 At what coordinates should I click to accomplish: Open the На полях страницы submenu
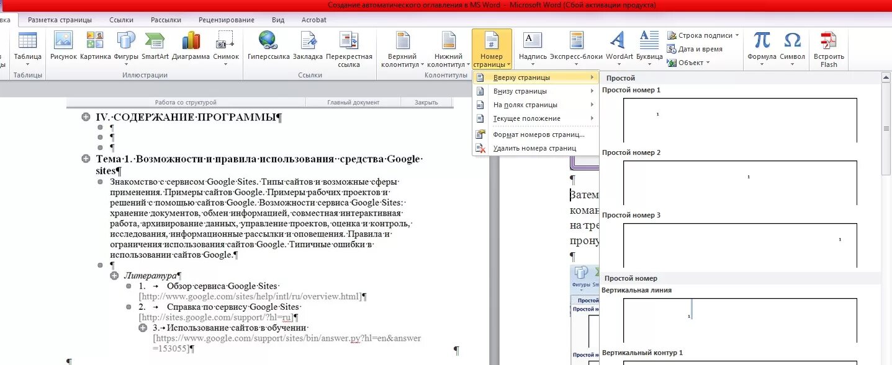coord(536,105)
